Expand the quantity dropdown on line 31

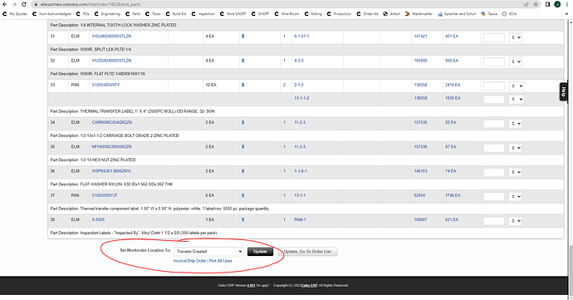click(x=515, y=37)
